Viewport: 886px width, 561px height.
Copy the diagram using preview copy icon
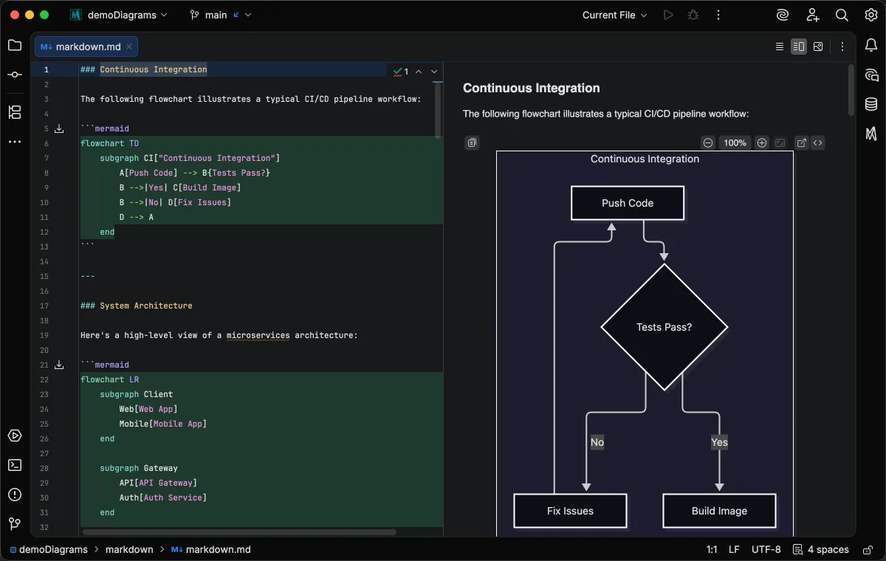click(x=473, y=142)
